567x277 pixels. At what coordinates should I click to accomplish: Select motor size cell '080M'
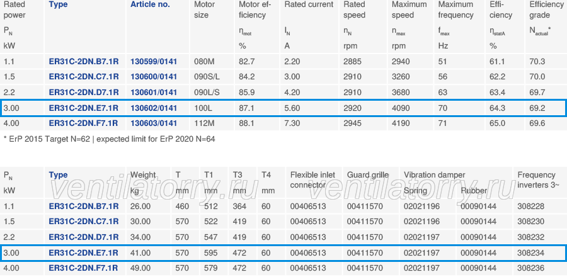204,62
